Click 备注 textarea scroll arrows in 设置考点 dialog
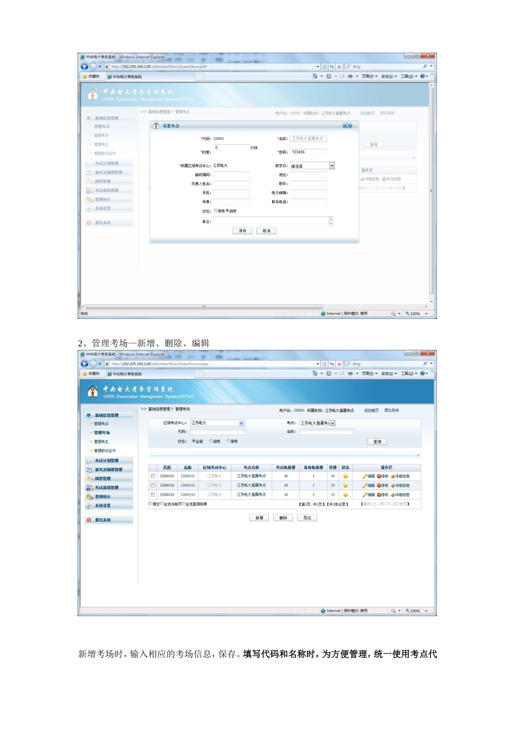515x729 pixels. tap(331, 221)
